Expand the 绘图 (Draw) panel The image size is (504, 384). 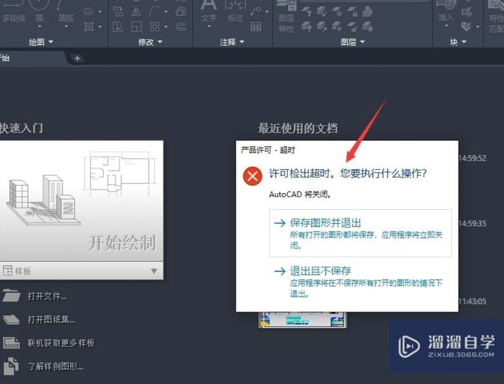pyautogui.click(x=41, y=42)
